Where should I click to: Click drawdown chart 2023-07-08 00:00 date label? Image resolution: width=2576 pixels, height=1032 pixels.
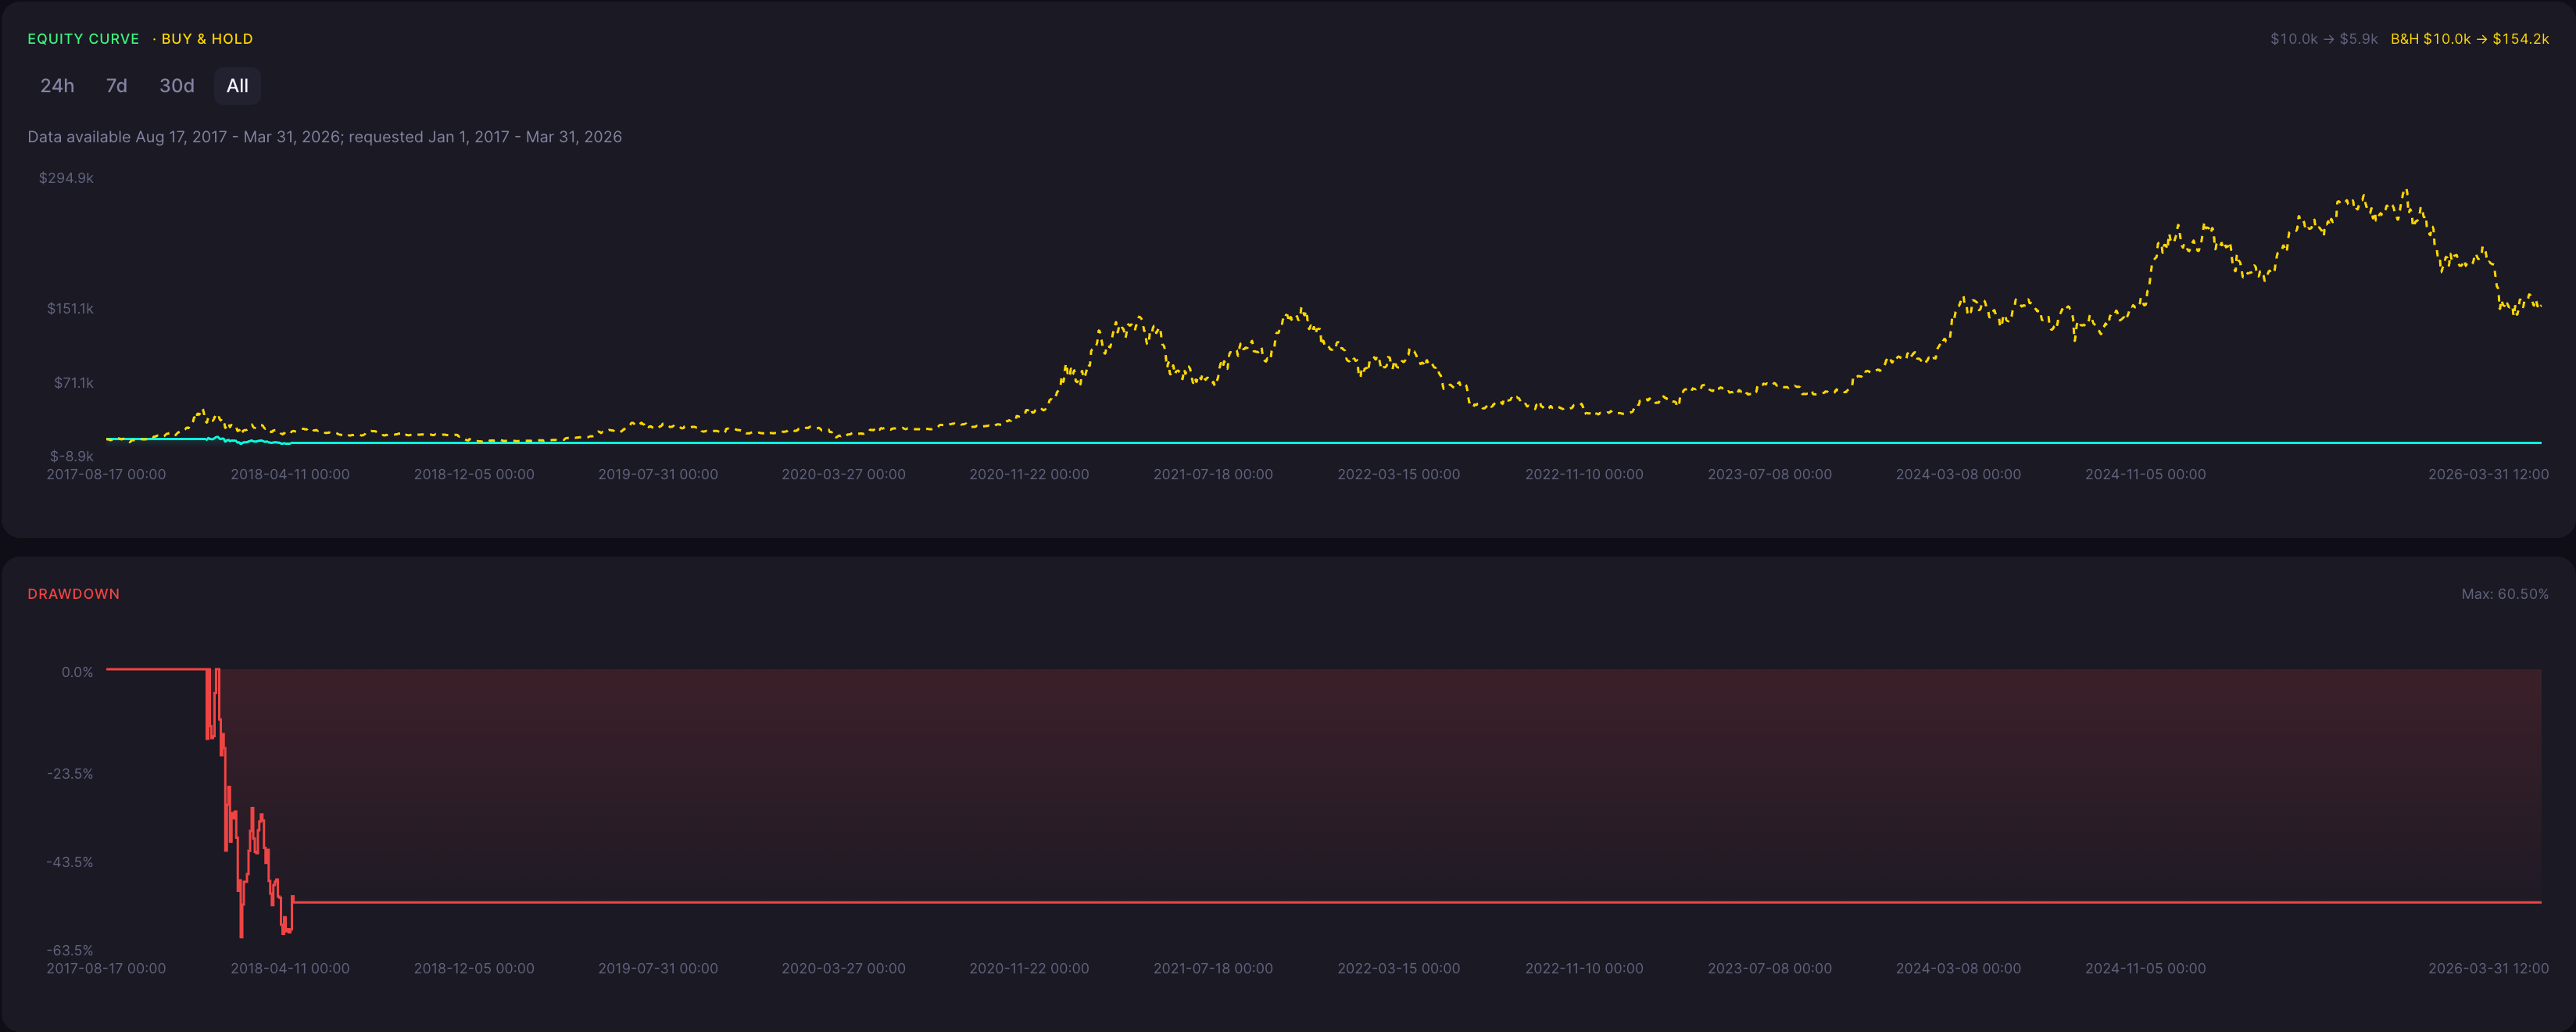click(x=1769, y=968)
